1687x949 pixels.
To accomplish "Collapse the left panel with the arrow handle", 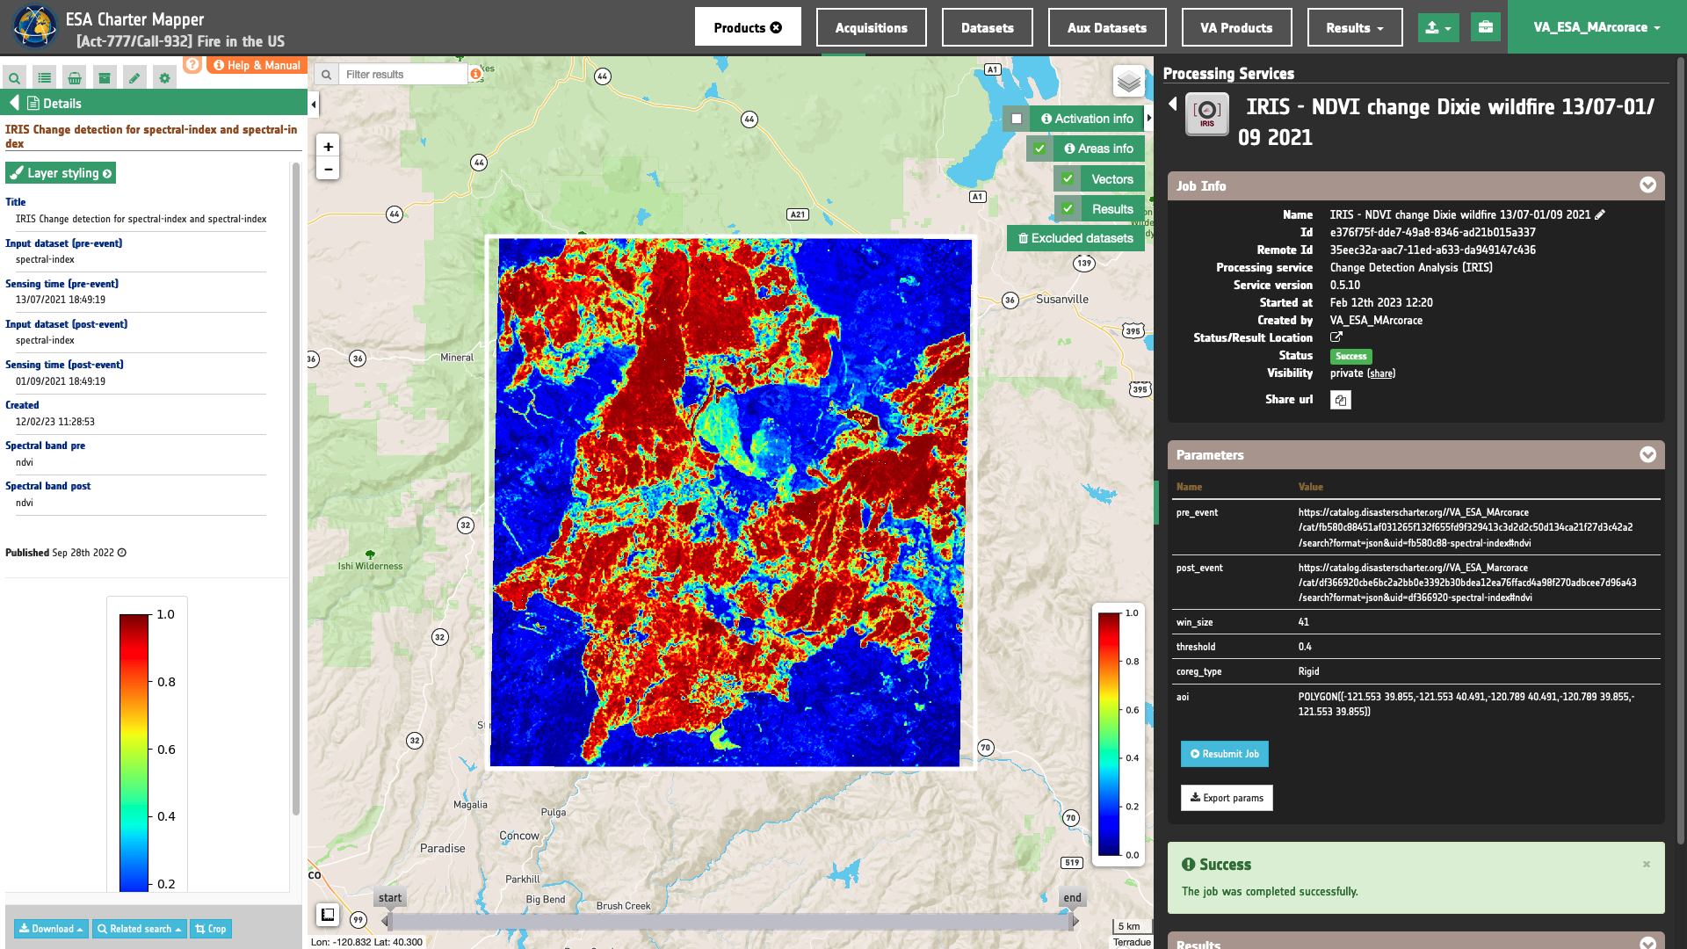I will point(314,105).
